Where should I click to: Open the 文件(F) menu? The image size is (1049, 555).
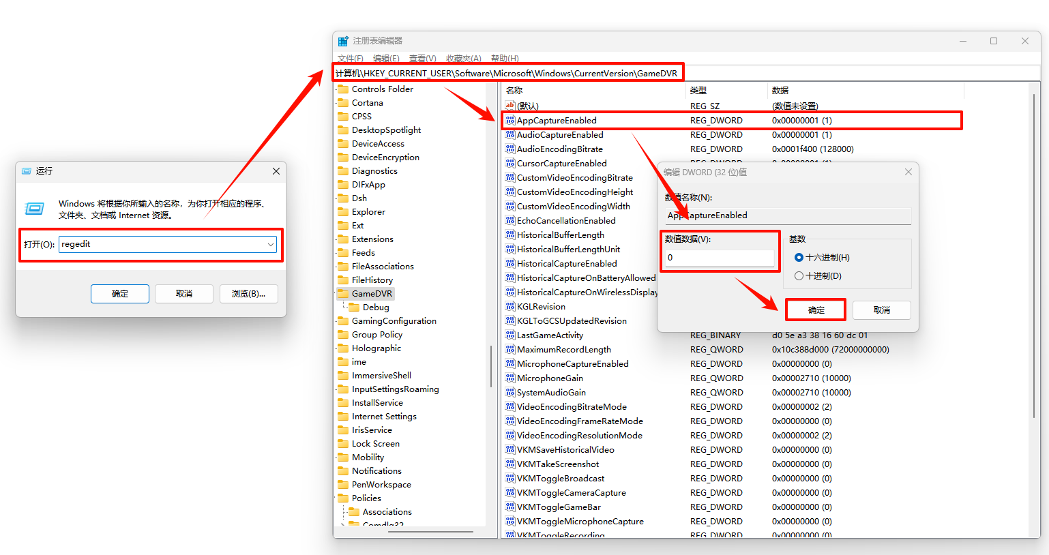point(350,59)
